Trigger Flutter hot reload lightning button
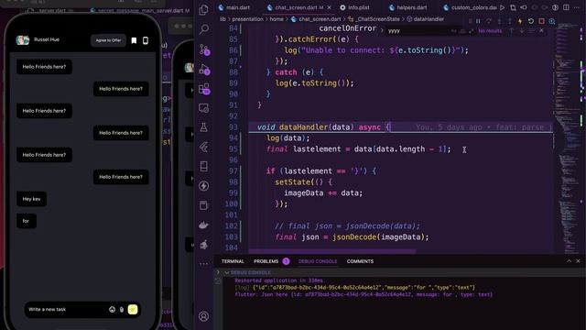The height and width of the screenshot is (330, 586). (520, 21)
